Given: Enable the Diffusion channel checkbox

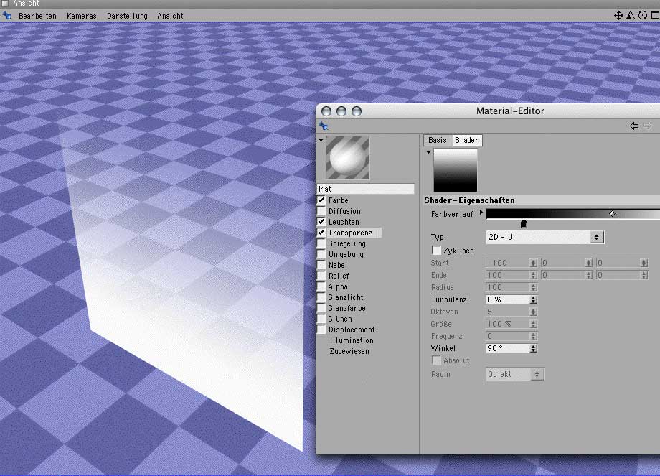Looking at the screenshot, I should [x=321, y=211].
